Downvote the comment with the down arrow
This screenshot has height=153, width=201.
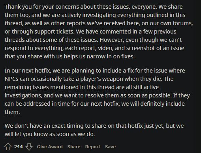[x=29, y=147]
